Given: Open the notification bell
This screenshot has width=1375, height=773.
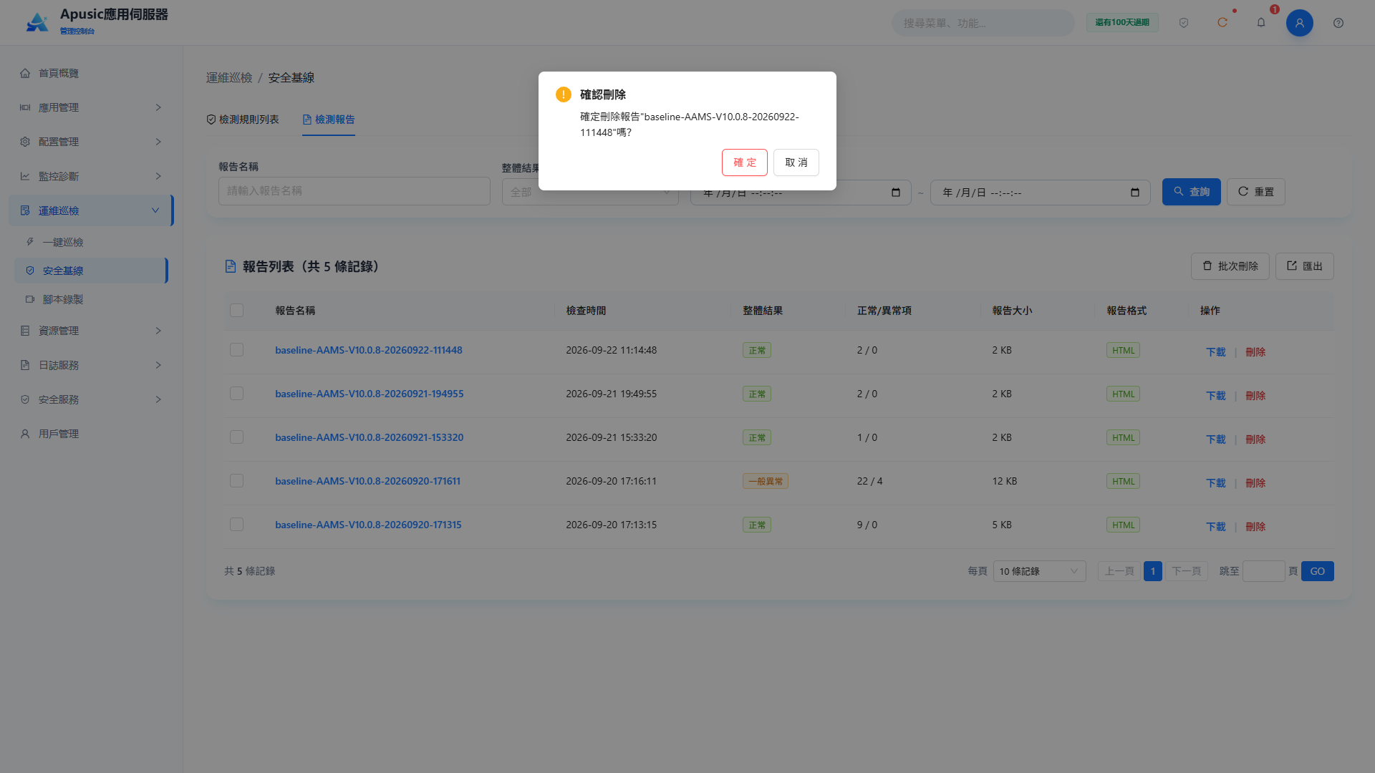Looking at the screenshot, I should coord(1261,23).
